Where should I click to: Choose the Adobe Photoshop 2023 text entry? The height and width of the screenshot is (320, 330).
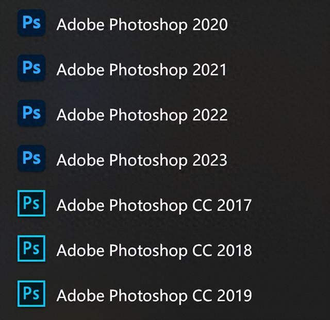tap(142, 159)
